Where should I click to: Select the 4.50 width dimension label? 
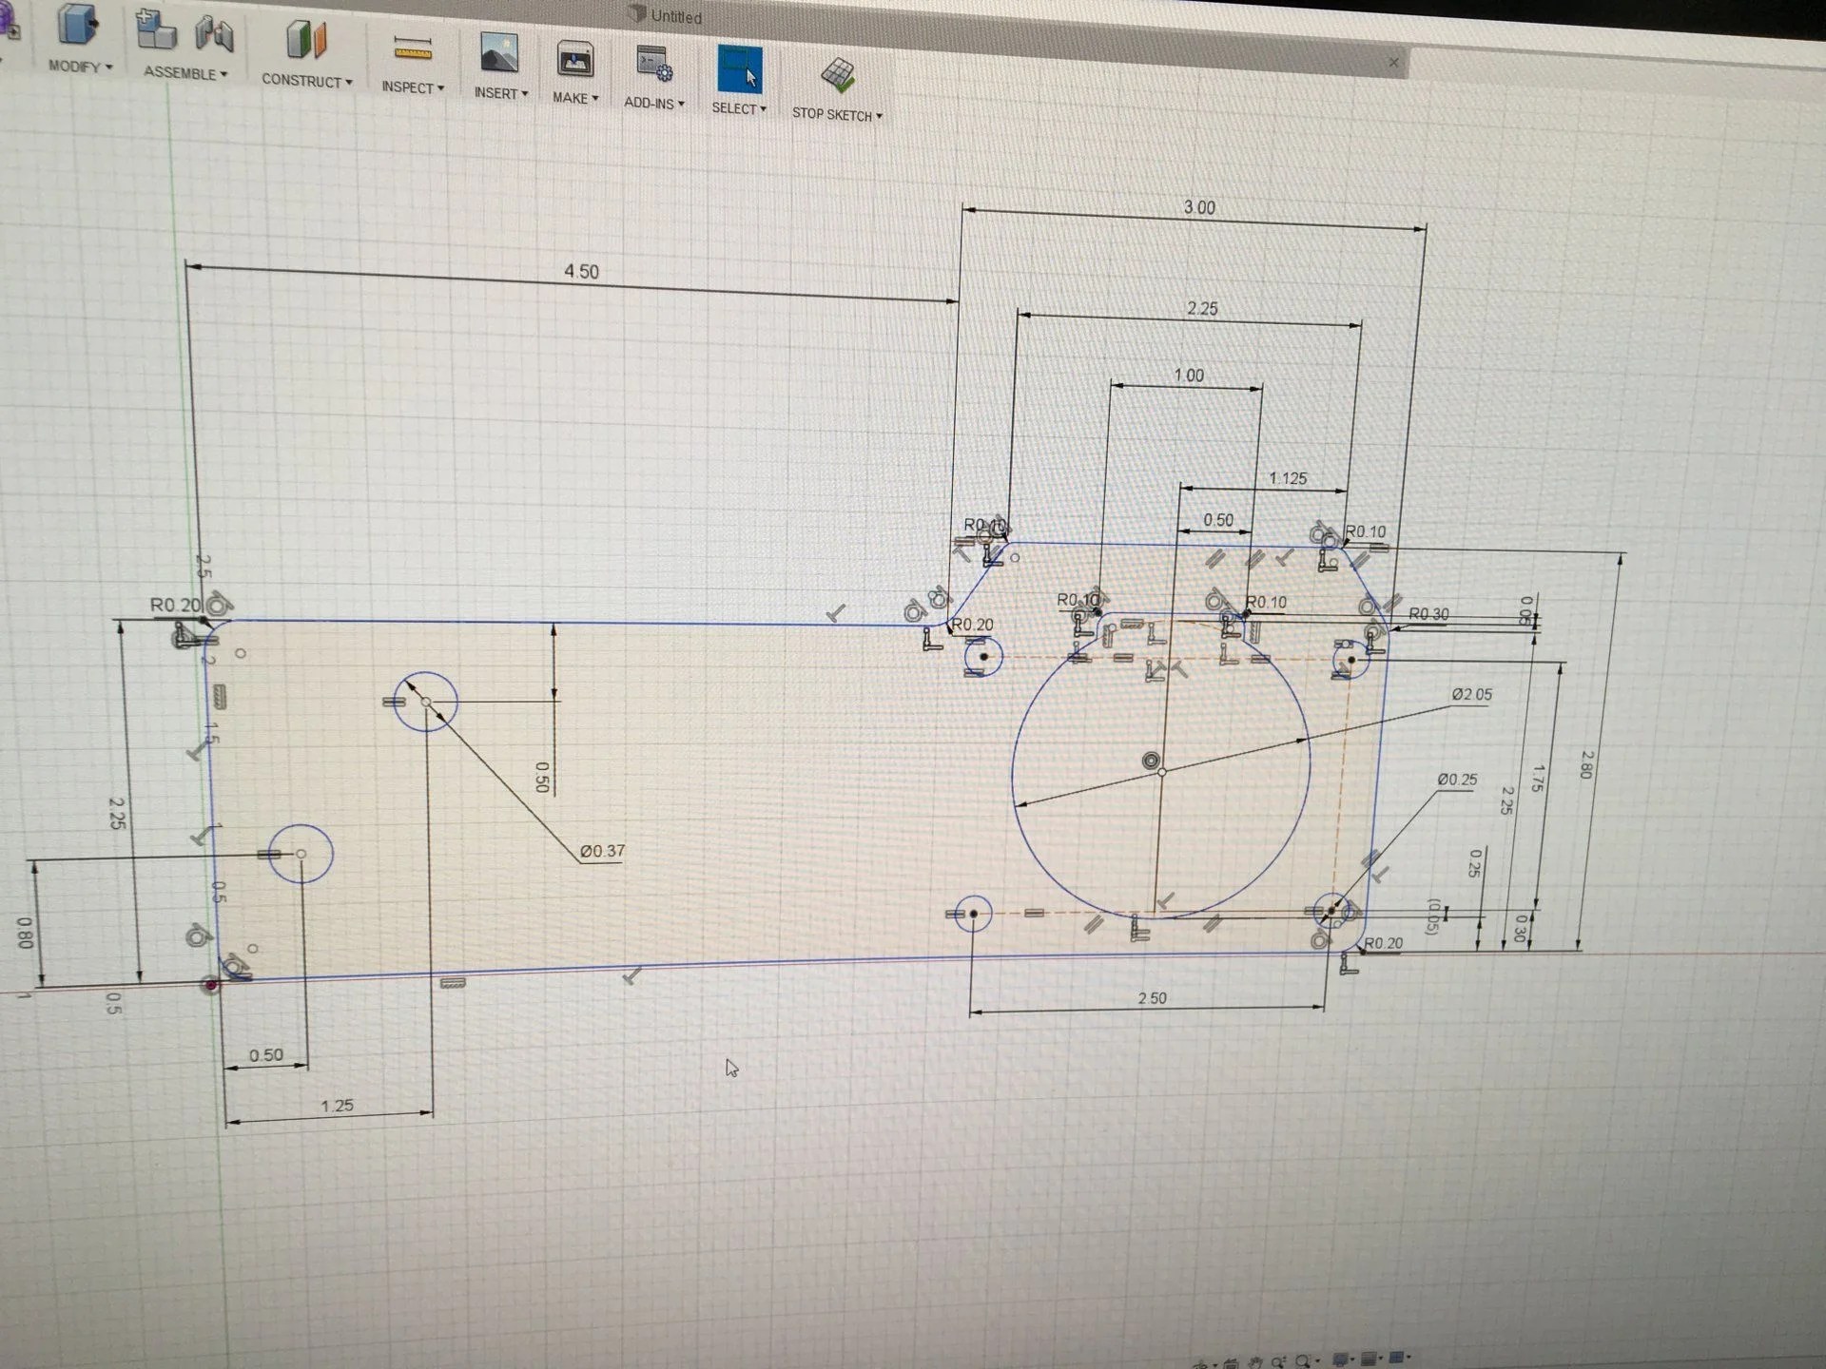(582, 272)
